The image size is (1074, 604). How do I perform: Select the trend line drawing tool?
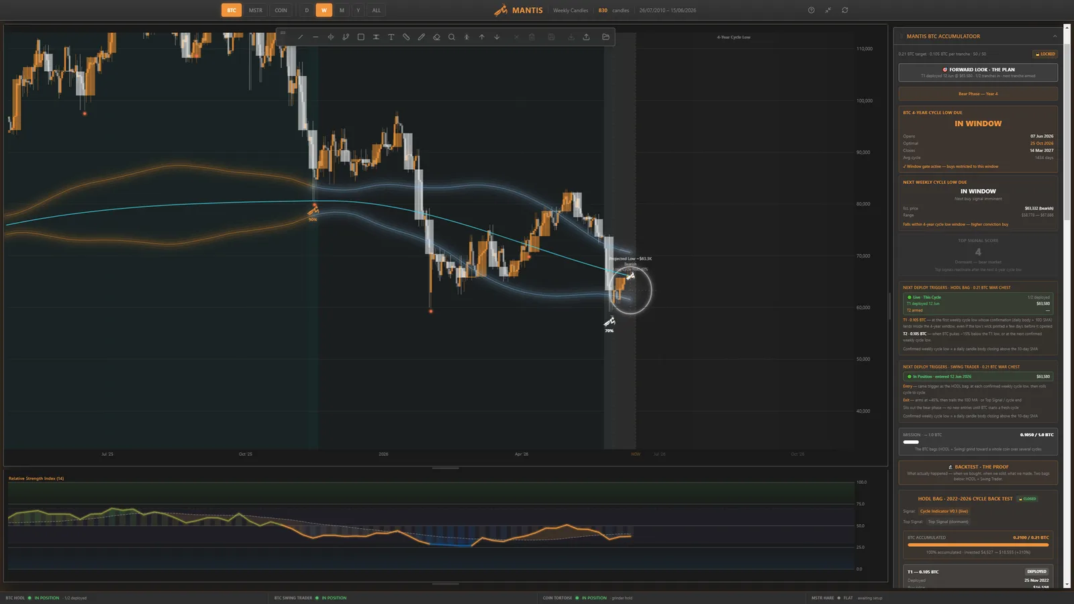click(x=300, y=37)
